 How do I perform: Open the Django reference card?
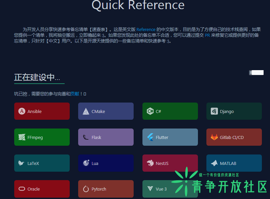(234, 111)
